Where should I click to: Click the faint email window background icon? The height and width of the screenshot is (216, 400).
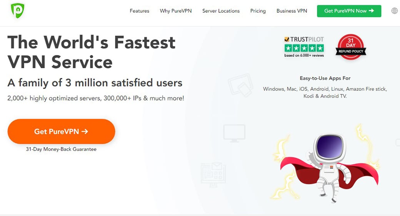click(213, 174)
